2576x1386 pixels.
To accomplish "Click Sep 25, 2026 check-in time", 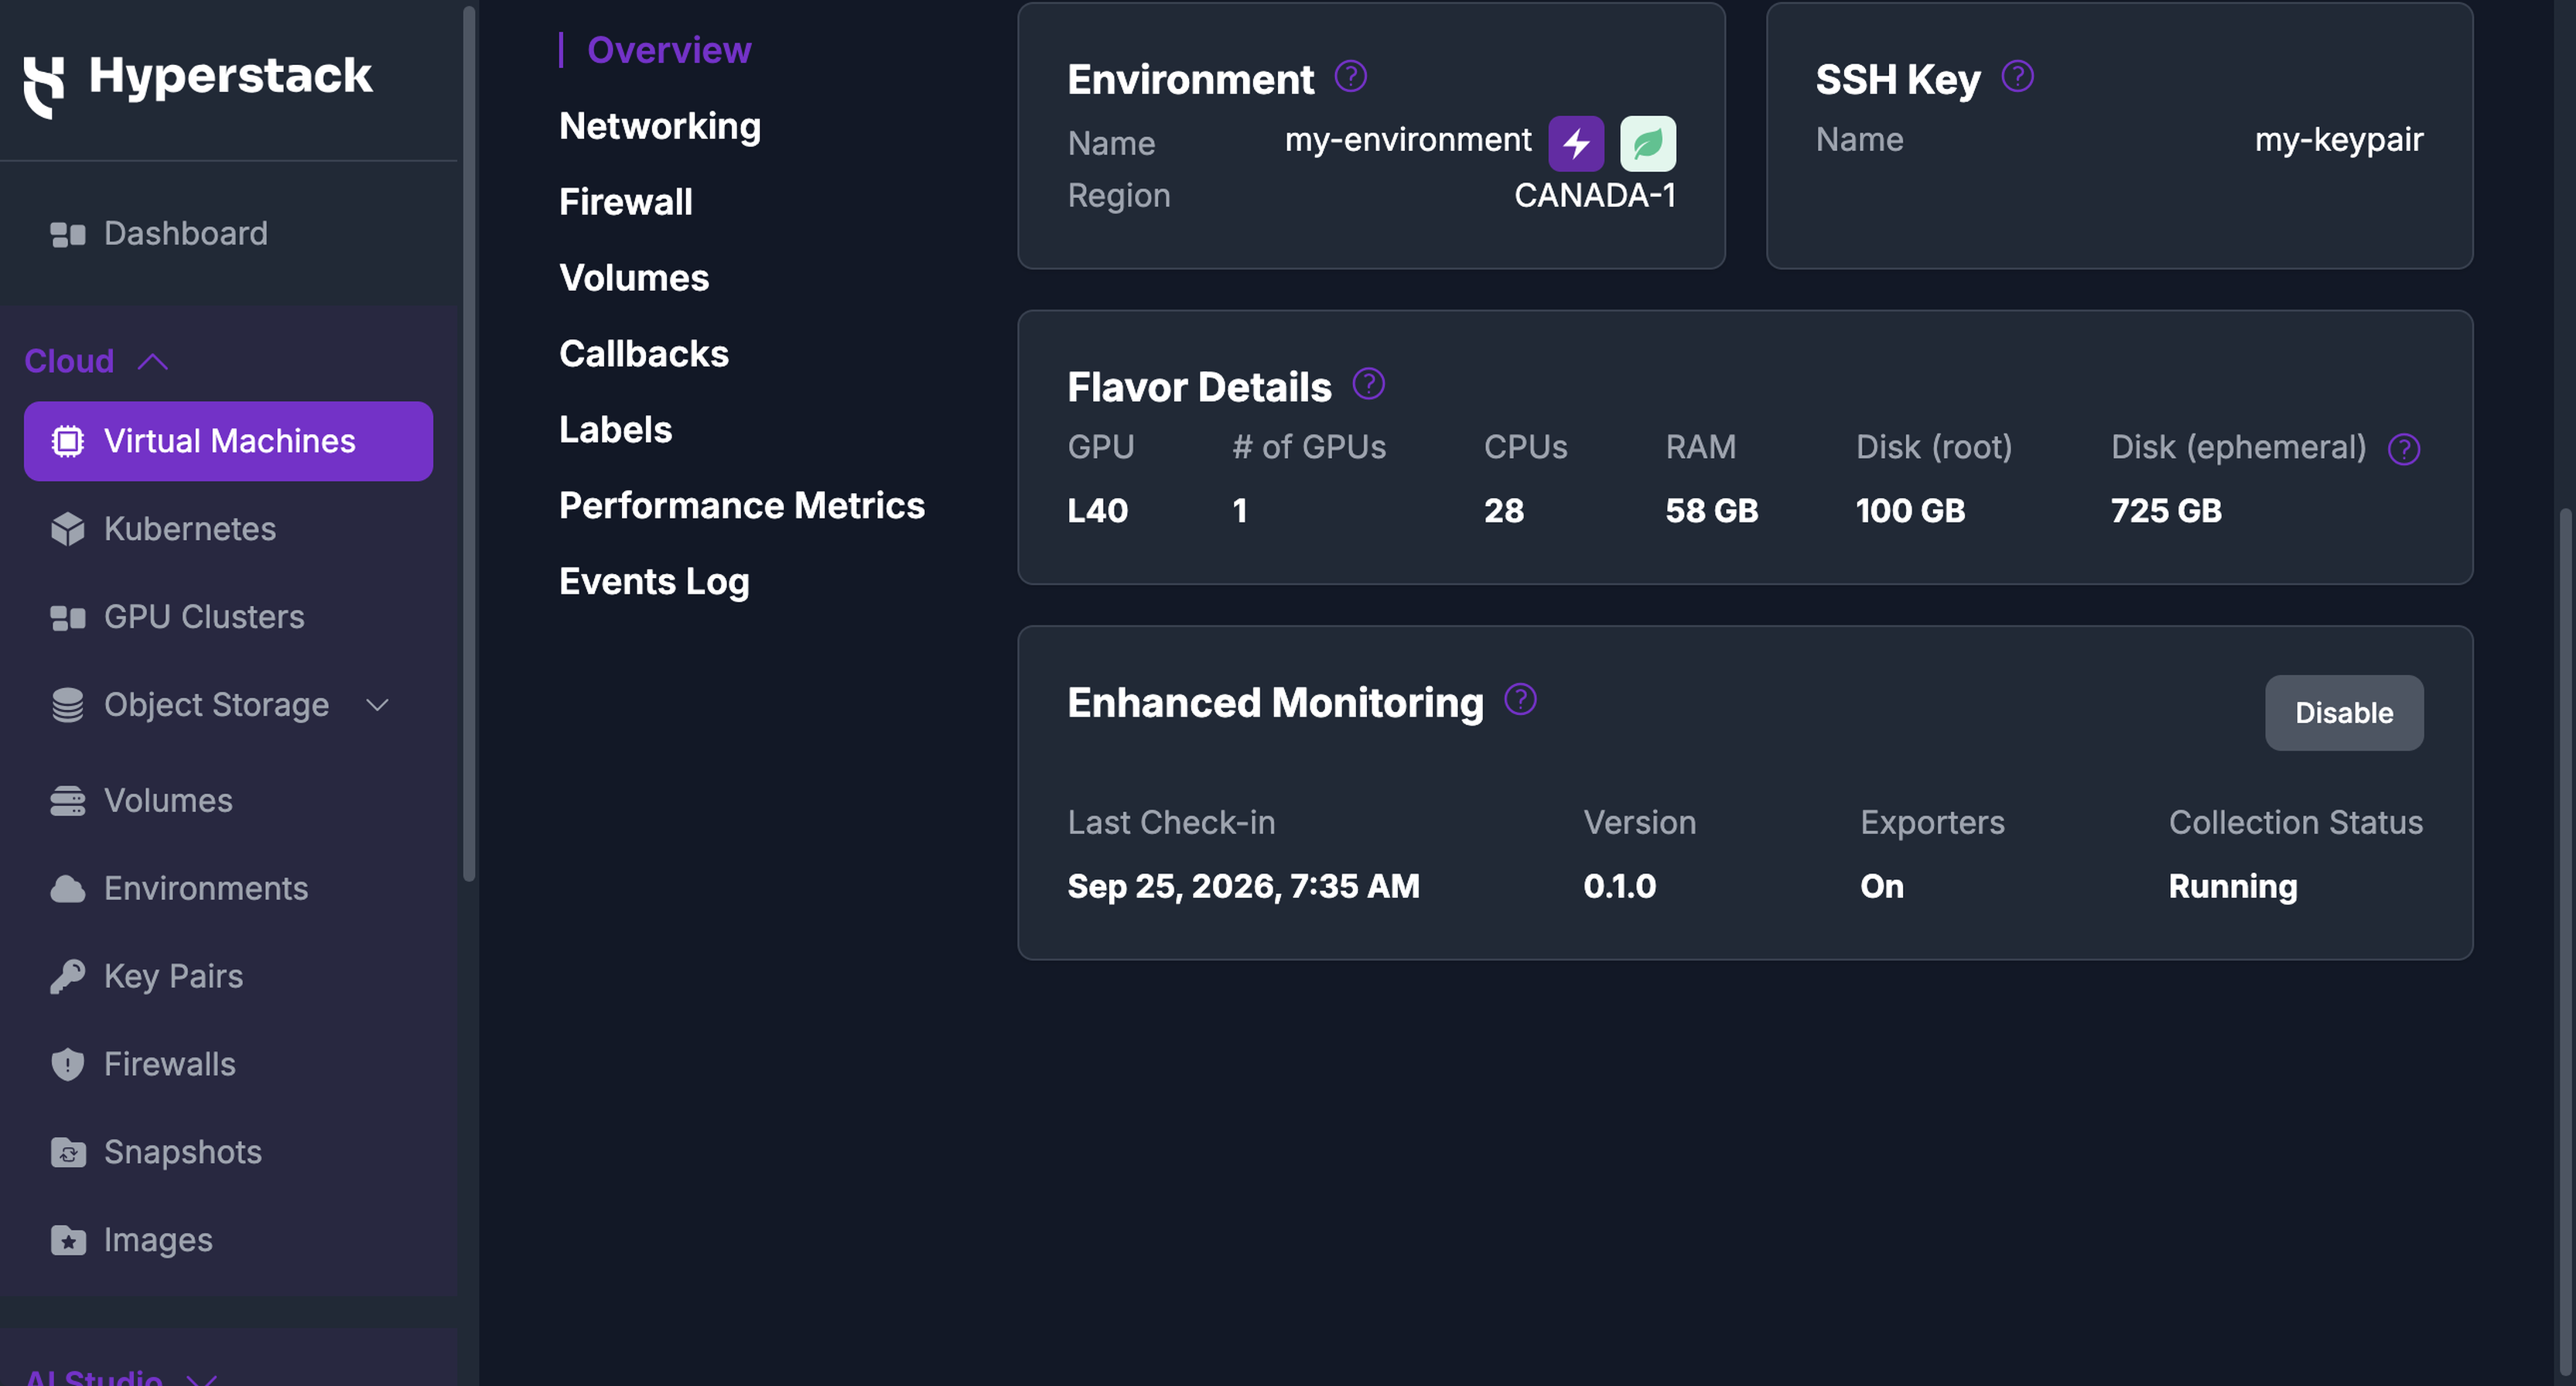I will point(1243,887).
